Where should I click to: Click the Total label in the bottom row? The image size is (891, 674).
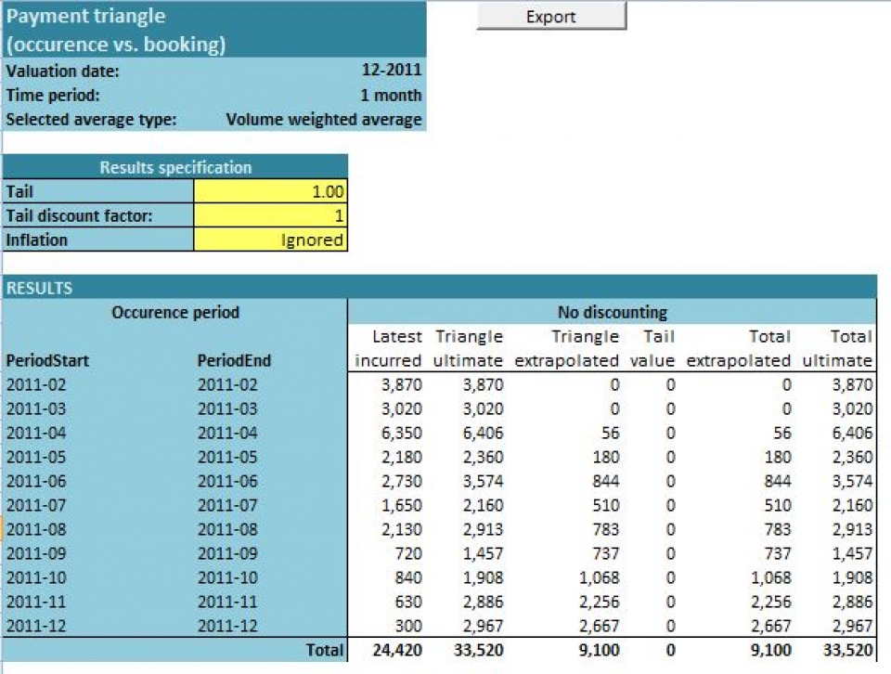(x=324, y=651)
